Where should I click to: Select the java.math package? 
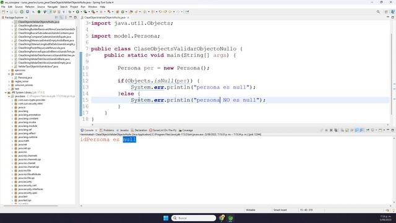click(x=24, y=141)
